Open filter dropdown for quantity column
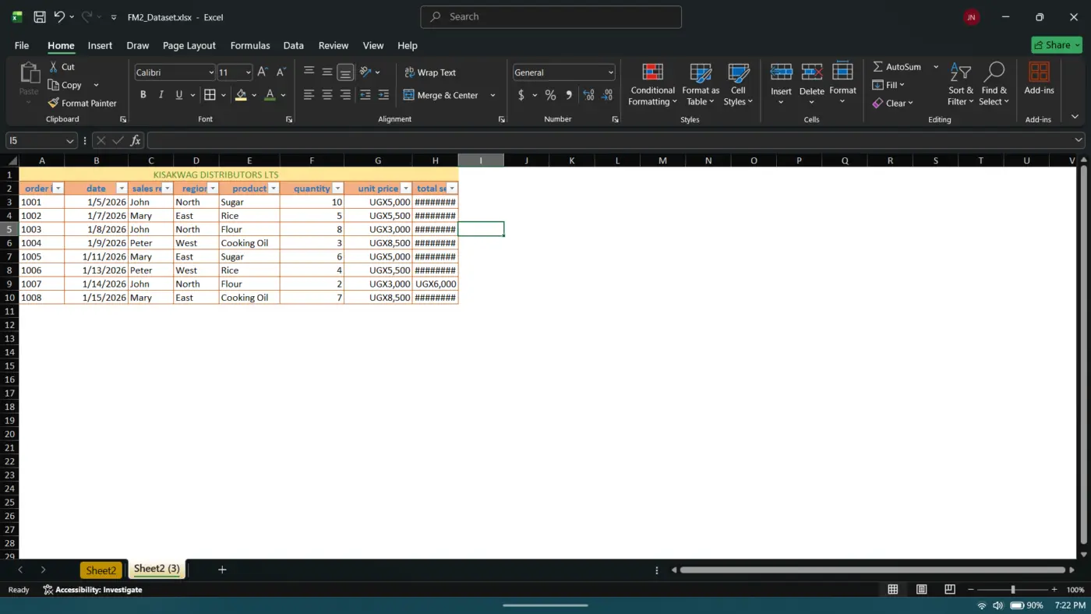 coord(337,189)
